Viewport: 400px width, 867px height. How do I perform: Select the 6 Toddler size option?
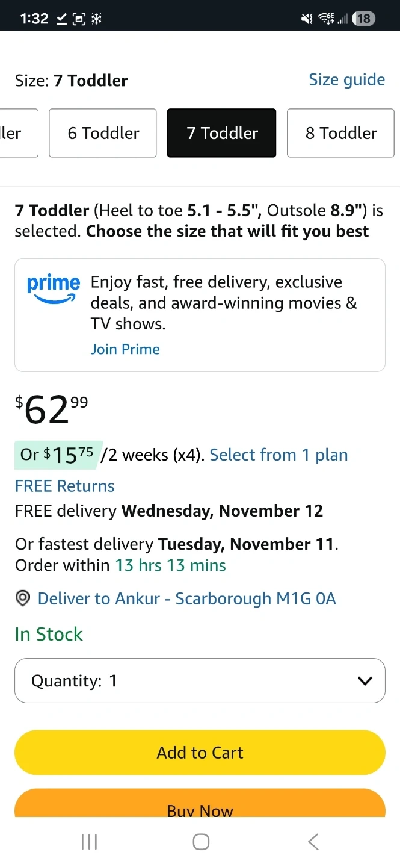(103, 133)
